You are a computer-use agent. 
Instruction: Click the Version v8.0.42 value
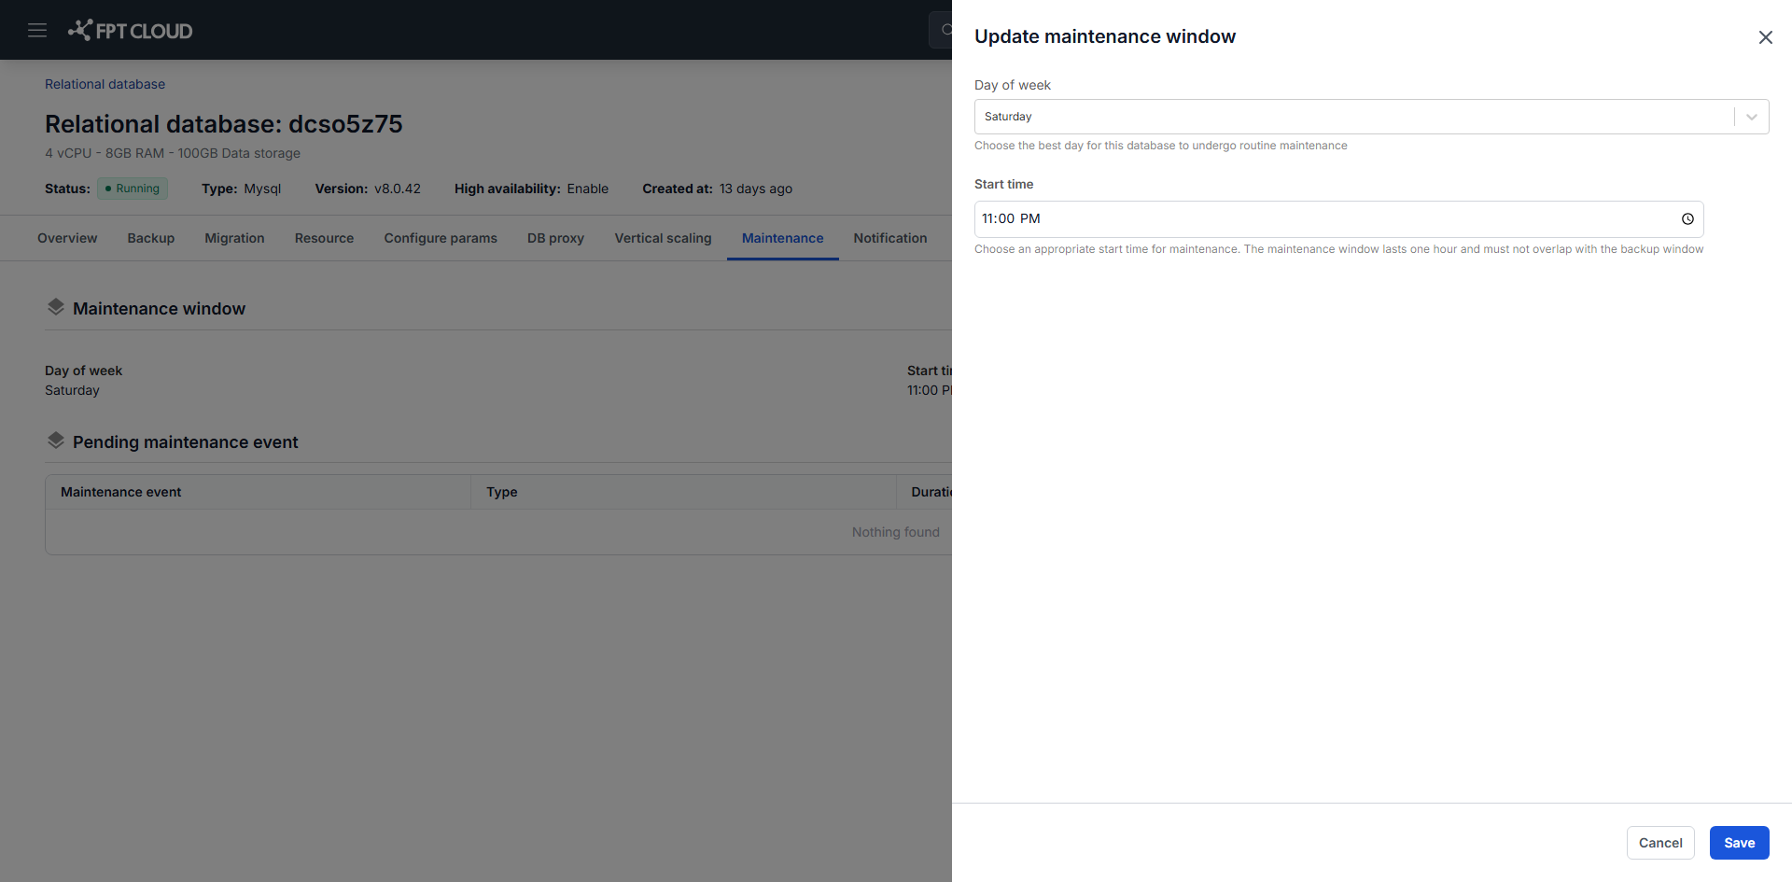pyautogui.click(x=398, y=189)
